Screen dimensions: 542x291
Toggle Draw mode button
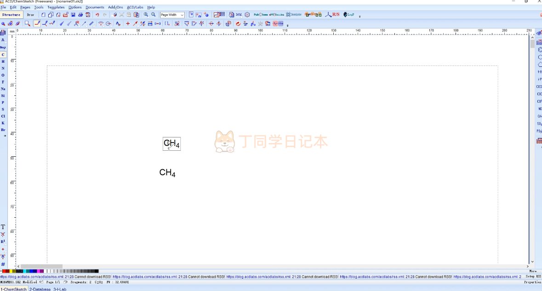tap(30, 15)
